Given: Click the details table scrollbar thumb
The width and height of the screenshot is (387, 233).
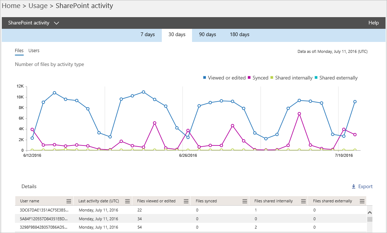Looking at the screenshot, I should 370,220.
